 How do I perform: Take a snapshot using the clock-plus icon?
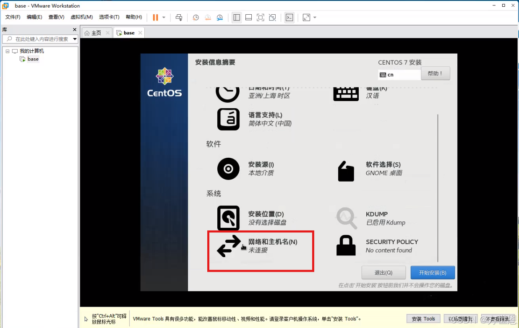tap(196, 17)
